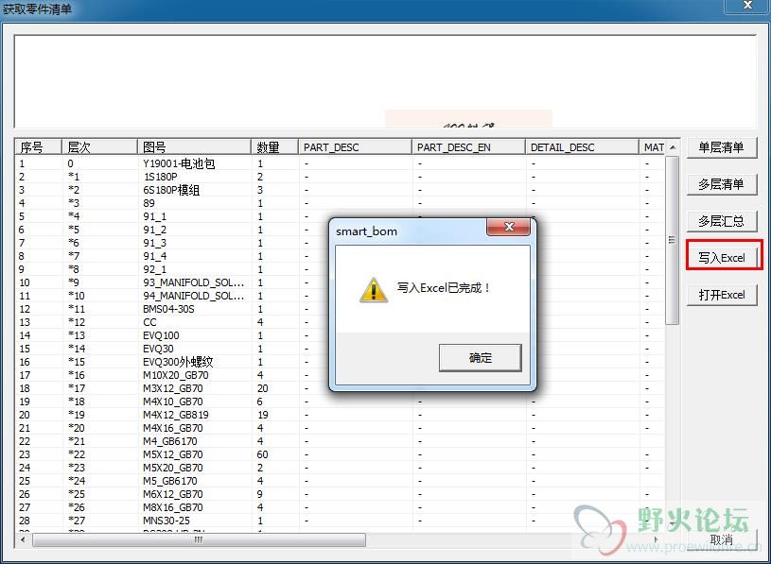Select the EVQ300外螺纹 row
Screen dimensions: 771x564
pyautogui.click(x=340, y=362)
